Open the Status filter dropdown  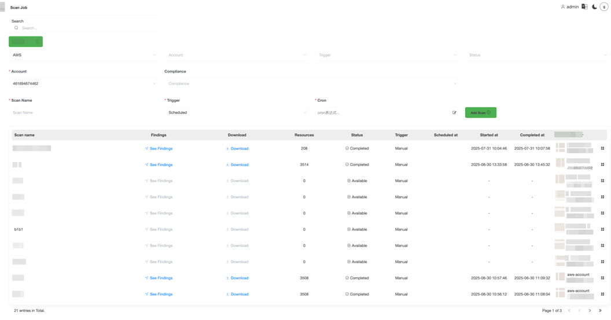[x=538, y=55]
